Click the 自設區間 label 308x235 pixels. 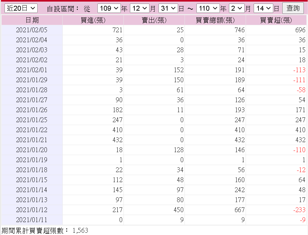60,9
